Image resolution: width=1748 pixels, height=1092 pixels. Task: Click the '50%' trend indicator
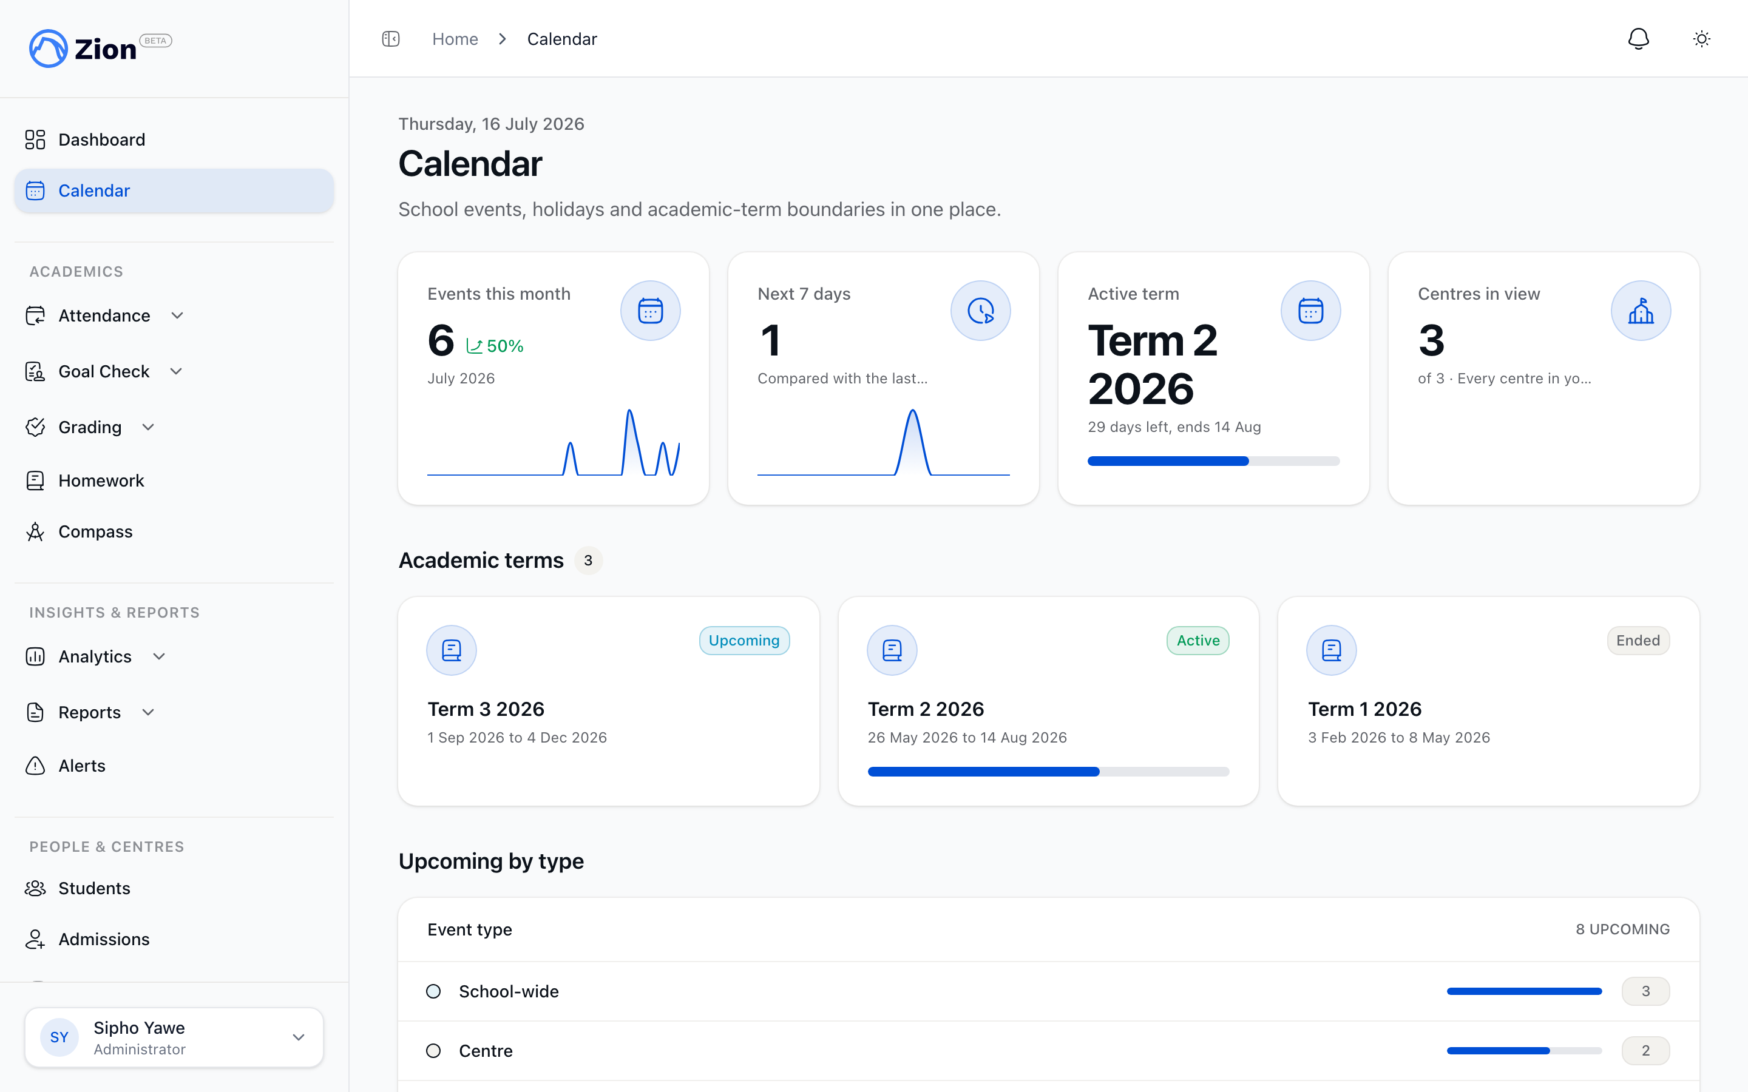[x=495, y=346]
